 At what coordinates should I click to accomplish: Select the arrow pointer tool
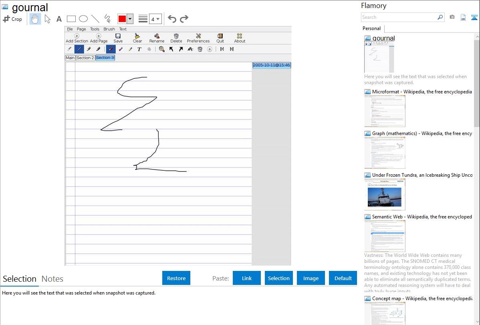tap(47, 19)
